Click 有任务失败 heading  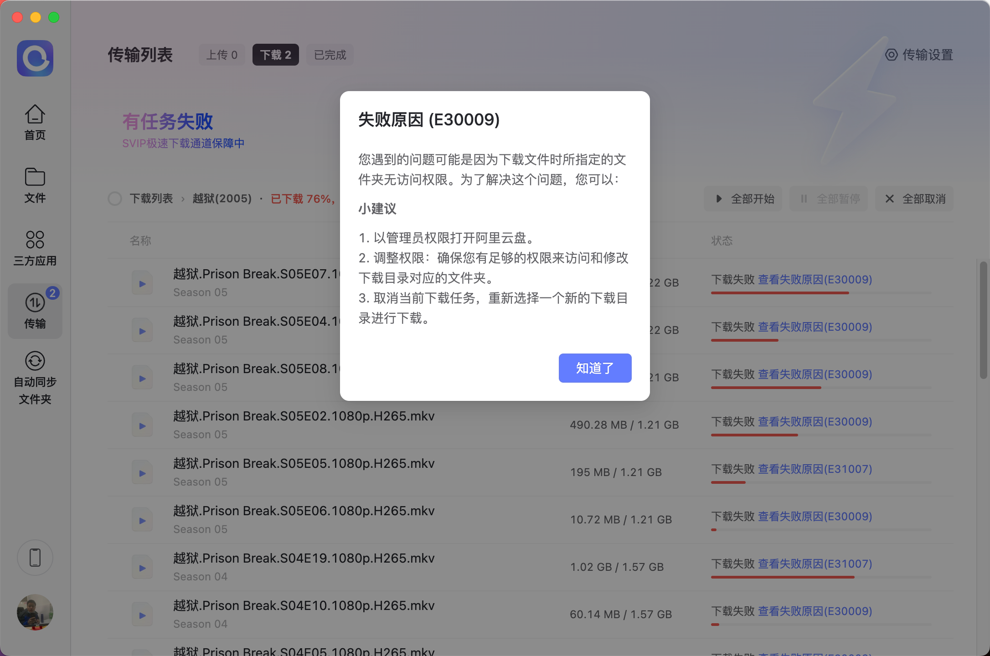pos(168,121)
